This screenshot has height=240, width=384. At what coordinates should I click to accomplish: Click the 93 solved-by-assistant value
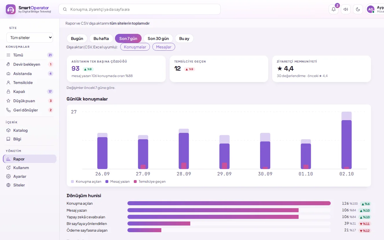point(76,69)
